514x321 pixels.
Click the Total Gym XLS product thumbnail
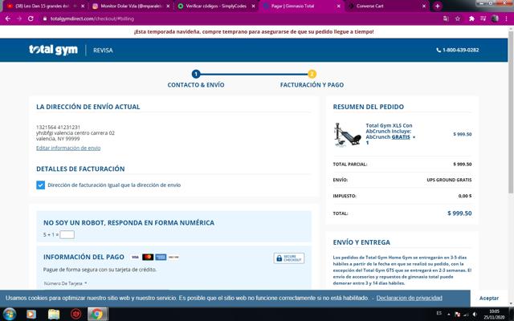(348, 134)
